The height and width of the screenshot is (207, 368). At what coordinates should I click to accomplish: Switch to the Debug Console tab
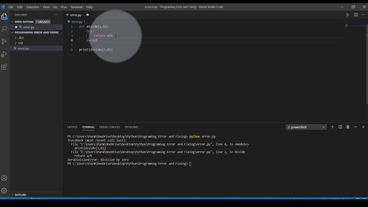click(x=110, y=127)
